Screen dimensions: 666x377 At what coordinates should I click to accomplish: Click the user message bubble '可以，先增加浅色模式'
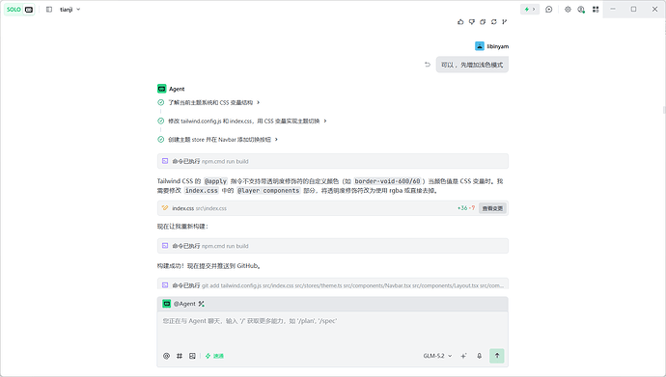click(x=472, y=65)
